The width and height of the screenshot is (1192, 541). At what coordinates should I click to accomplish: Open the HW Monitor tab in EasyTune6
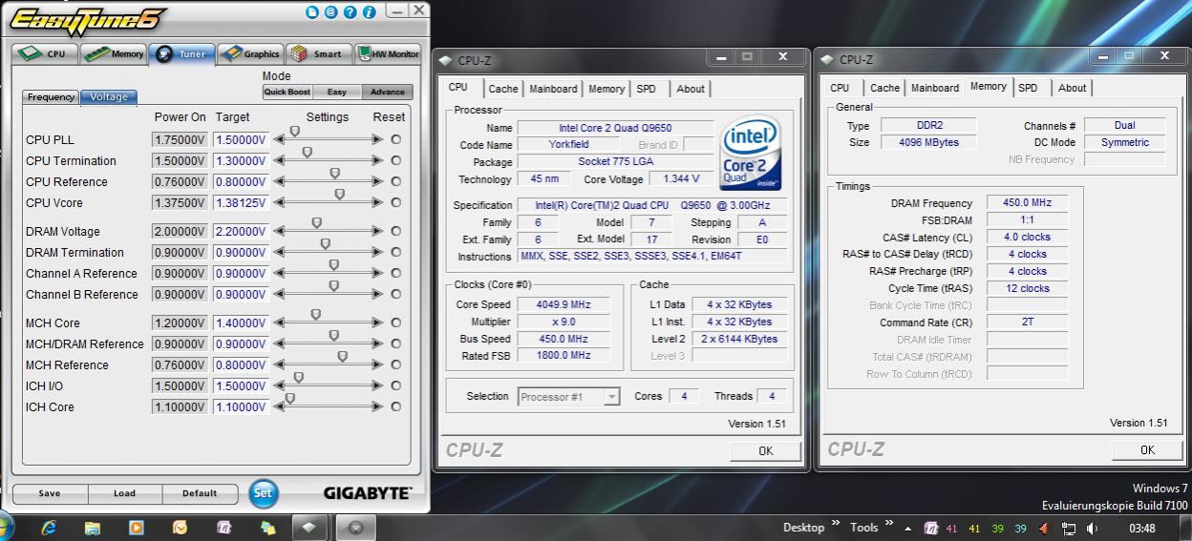tap(388, 53)
